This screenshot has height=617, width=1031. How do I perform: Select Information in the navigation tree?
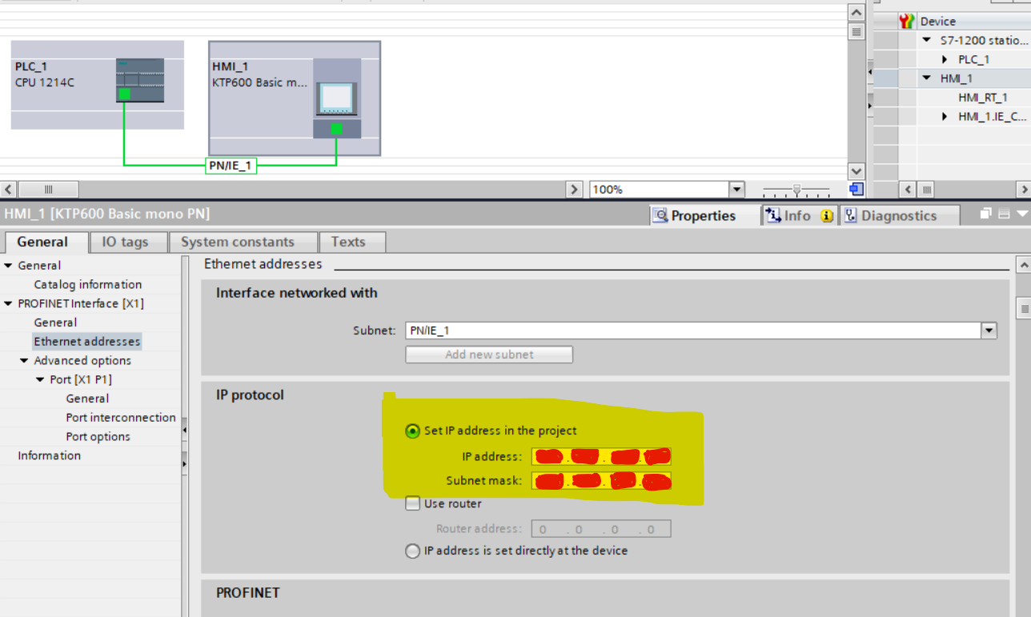[x=50, y=456]
